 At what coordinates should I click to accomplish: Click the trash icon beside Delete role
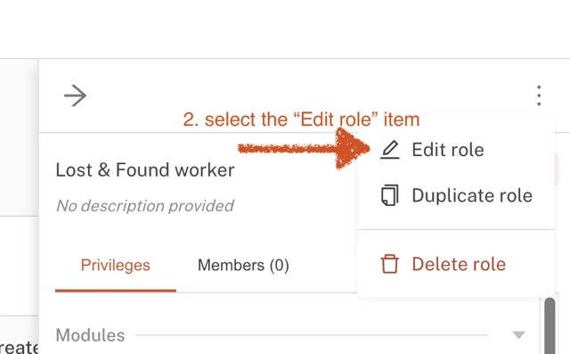[x=390, y=264]
